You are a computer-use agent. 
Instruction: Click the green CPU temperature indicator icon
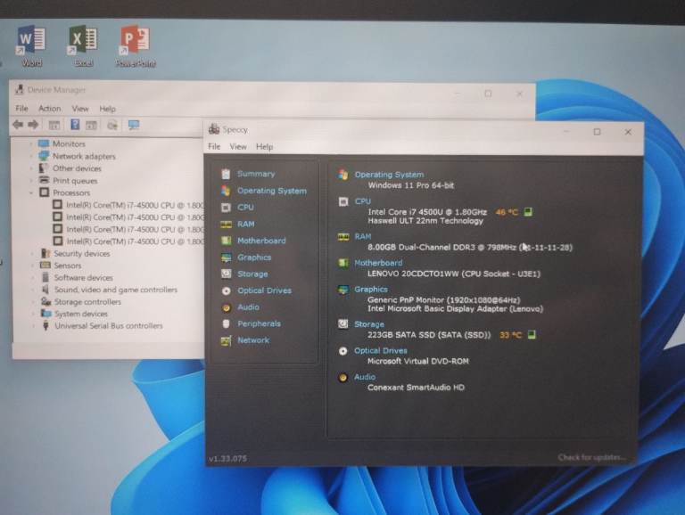528,212
